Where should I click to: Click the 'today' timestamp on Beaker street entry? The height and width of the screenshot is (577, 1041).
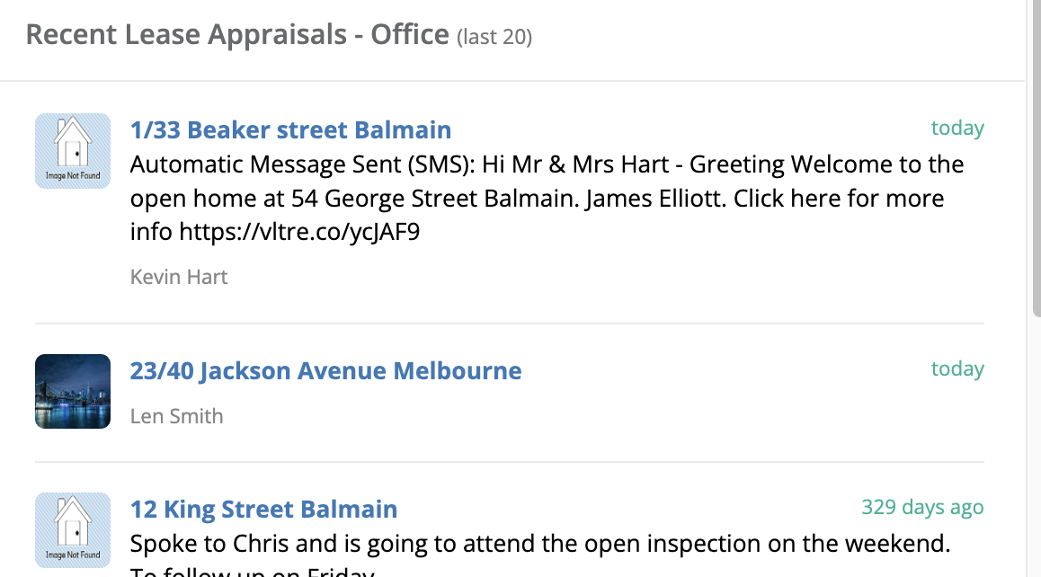pyautogui.click(x=957, y=128)
